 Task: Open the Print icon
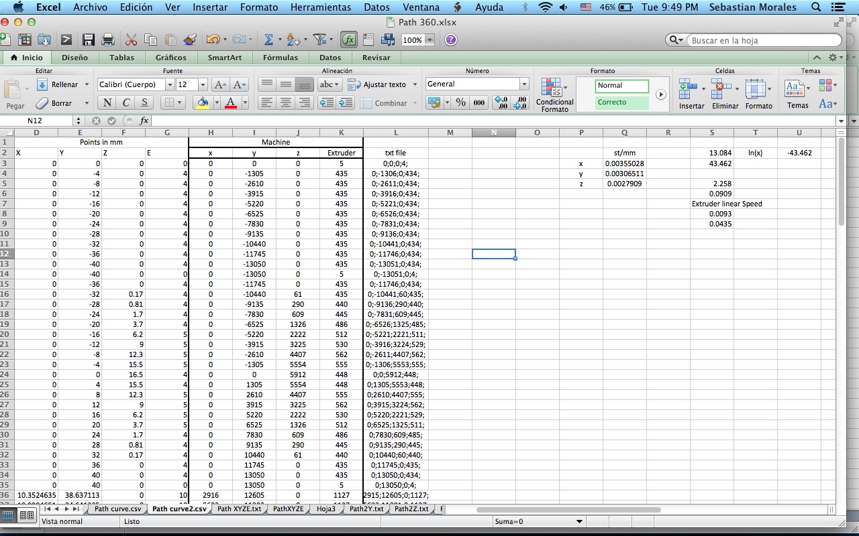tap(107, 40)
